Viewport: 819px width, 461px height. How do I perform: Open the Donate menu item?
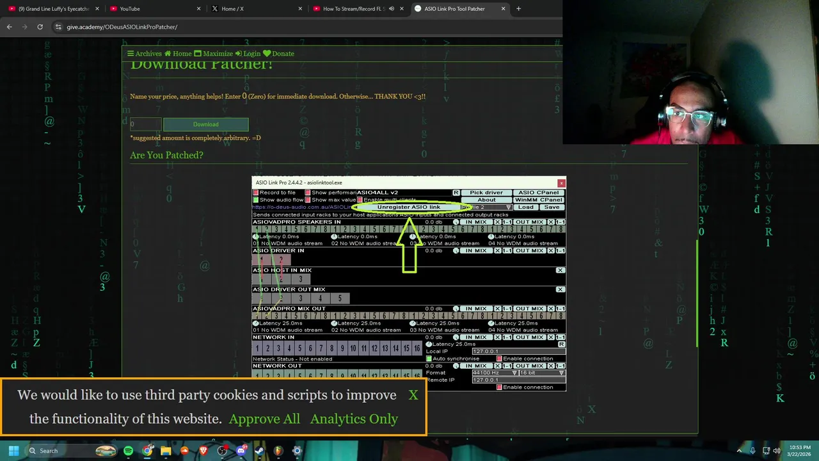tap(278, 54)
